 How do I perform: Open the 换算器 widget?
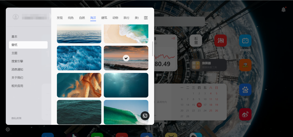pos(208,65)
